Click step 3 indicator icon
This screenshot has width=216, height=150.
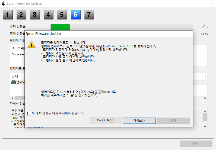(x=35, y=15)
